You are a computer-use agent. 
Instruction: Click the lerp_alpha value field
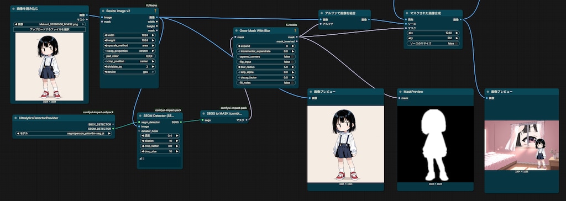(x=266, y=72)
